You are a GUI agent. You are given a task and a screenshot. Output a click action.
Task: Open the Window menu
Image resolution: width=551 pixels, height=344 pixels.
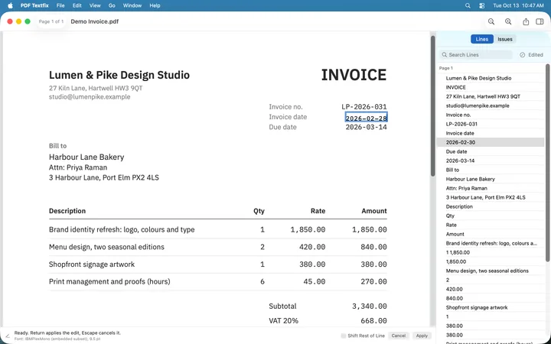click(132, 5)
